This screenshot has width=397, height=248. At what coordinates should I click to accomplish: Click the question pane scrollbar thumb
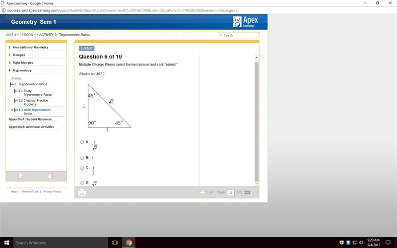coord(257,122)
